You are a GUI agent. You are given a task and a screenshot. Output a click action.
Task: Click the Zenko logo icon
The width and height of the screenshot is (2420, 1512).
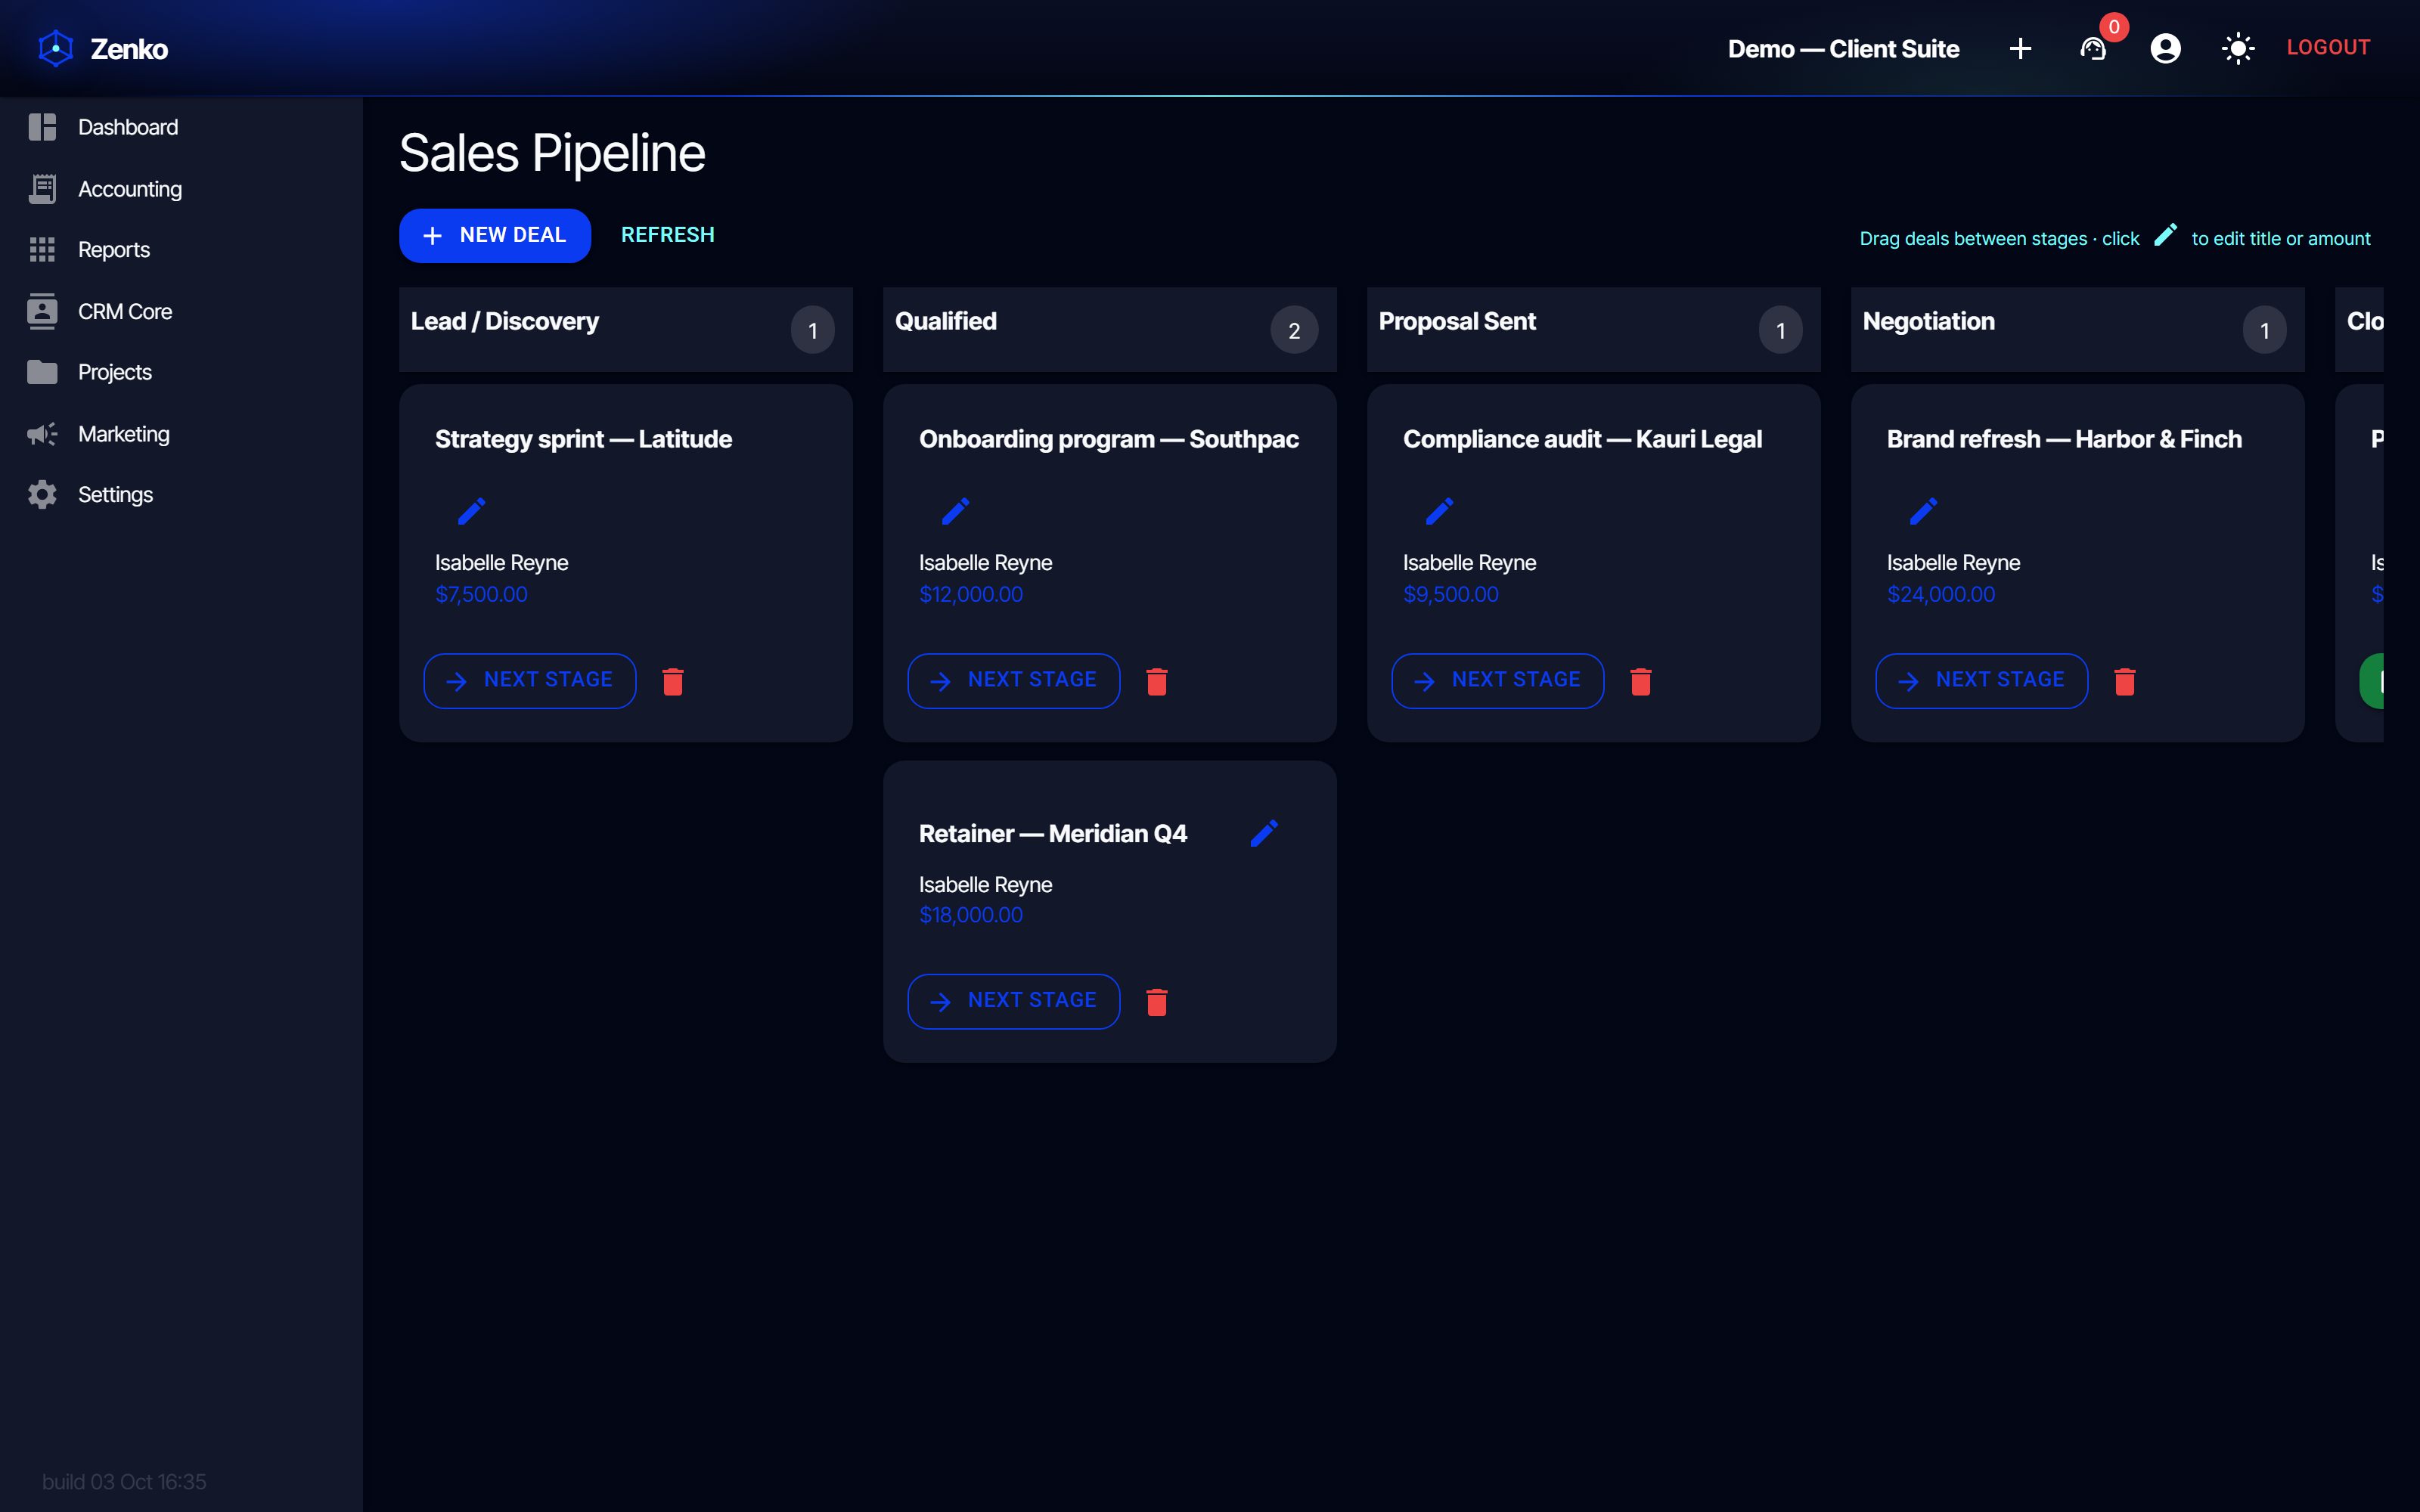pos(56,48)
